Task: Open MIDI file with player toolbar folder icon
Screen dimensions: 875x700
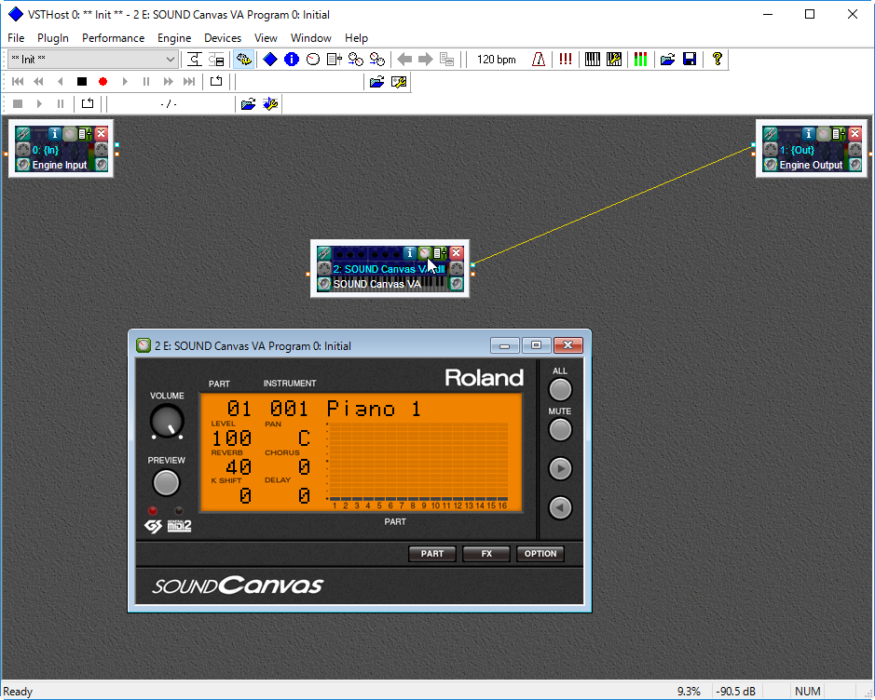Action: pos(376,82)
